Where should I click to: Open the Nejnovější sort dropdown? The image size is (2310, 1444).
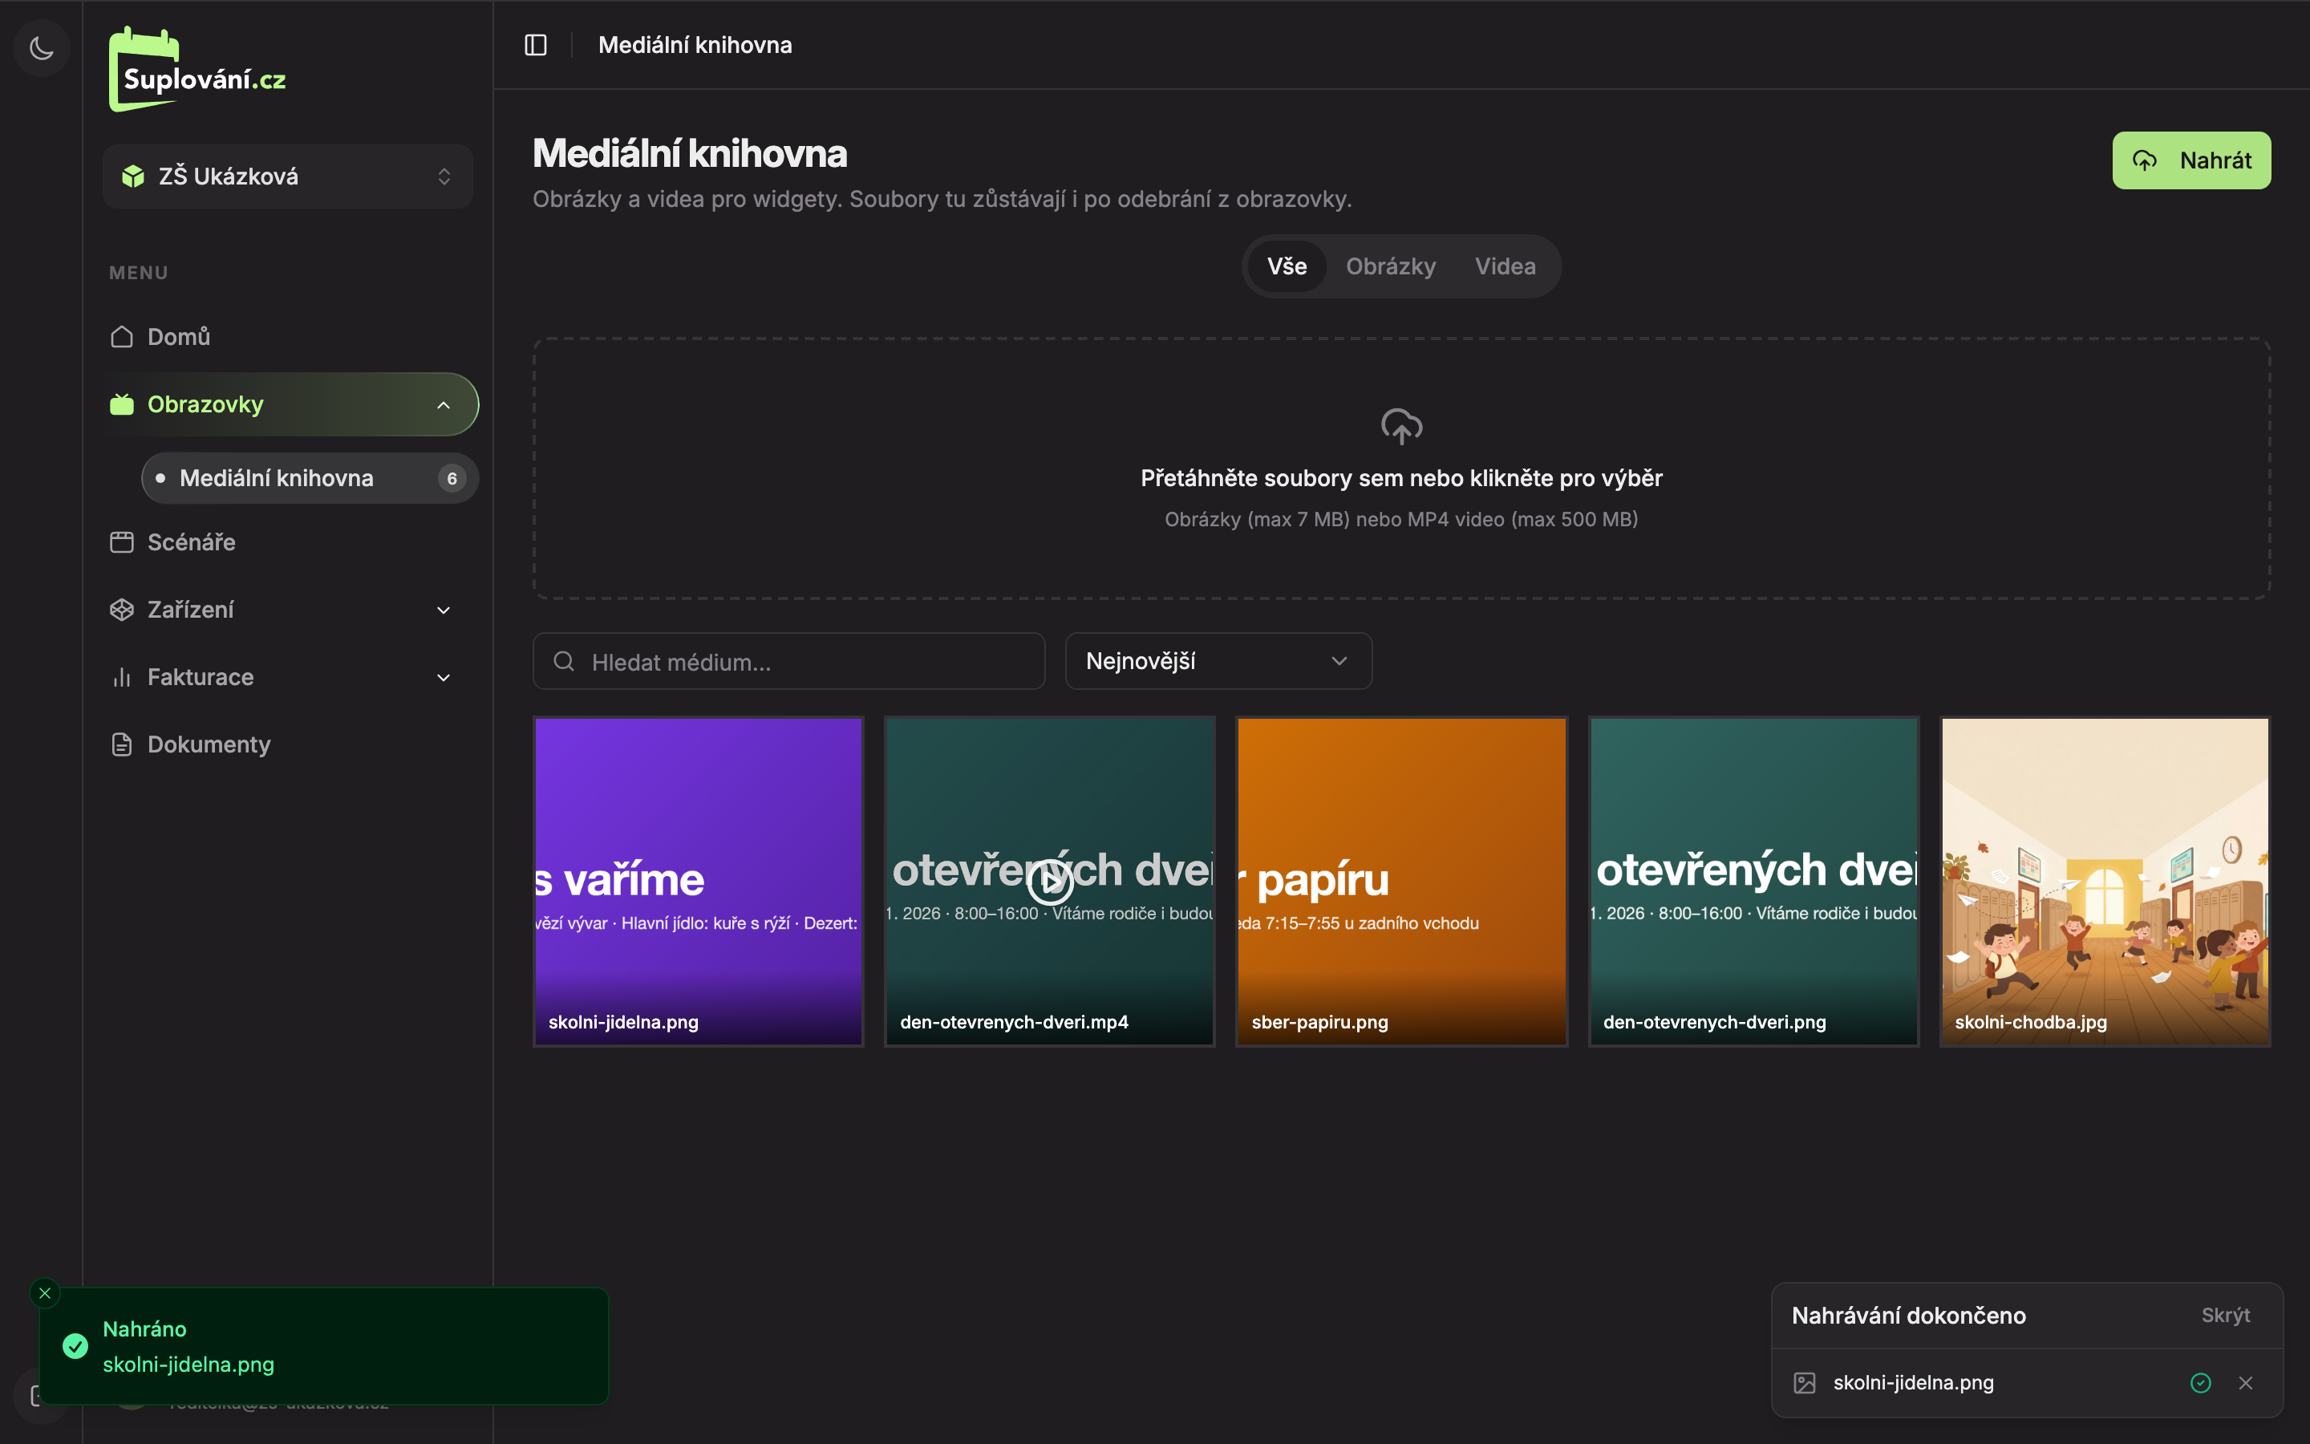tap(1218, 661)
